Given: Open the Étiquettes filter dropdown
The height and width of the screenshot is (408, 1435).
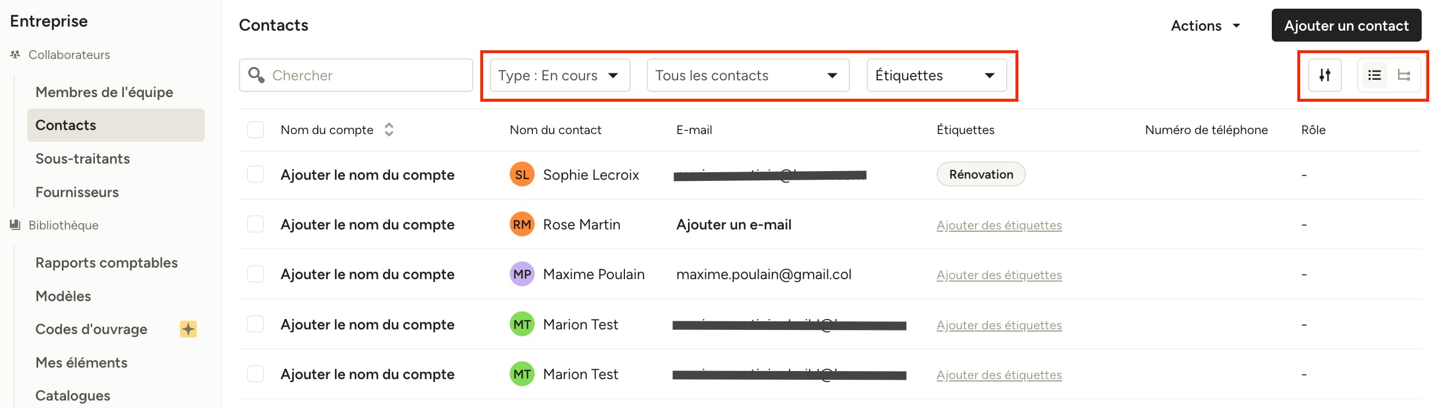Looking at the screenshot, I should click(x=936, y=75).
